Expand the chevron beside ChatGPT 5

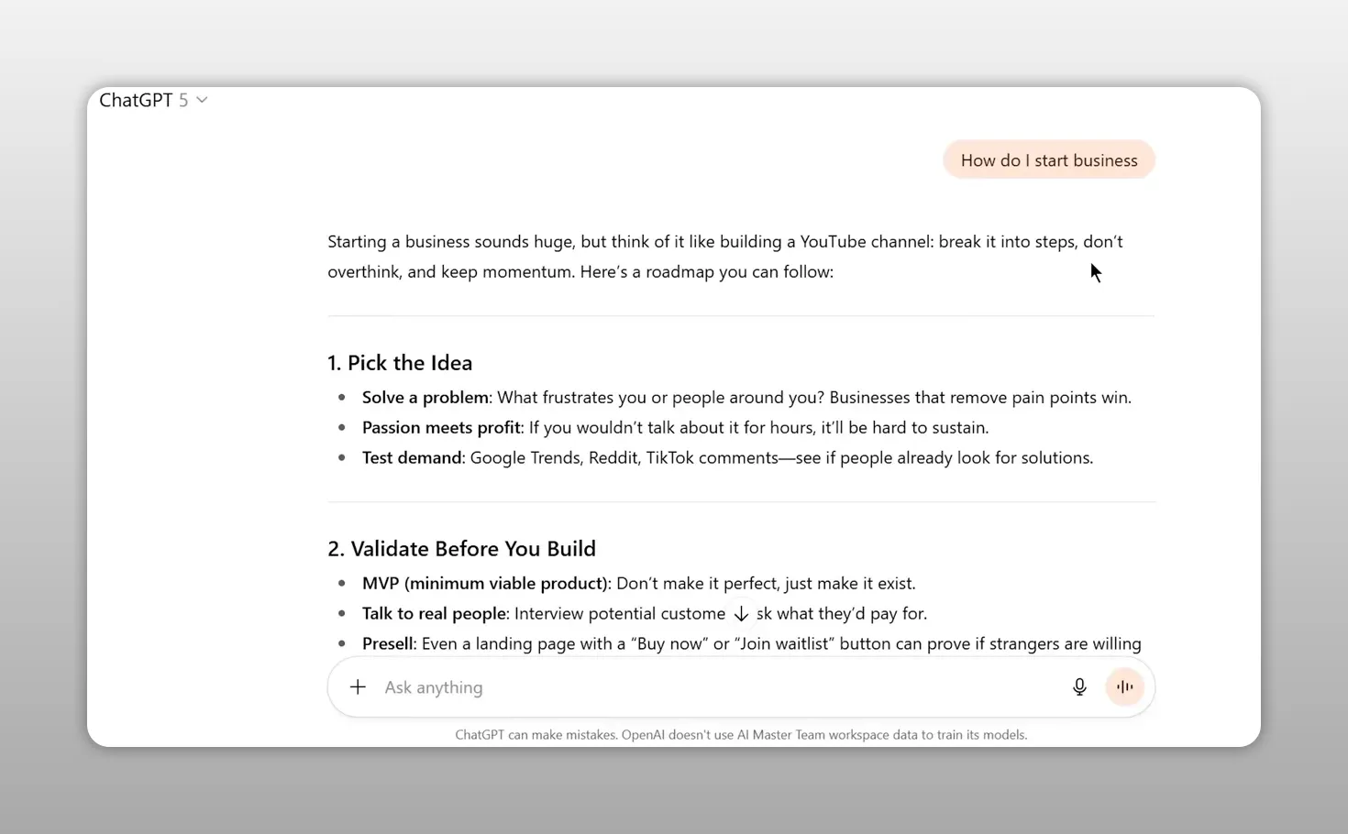pyautogui.click(x=202, y=100)
